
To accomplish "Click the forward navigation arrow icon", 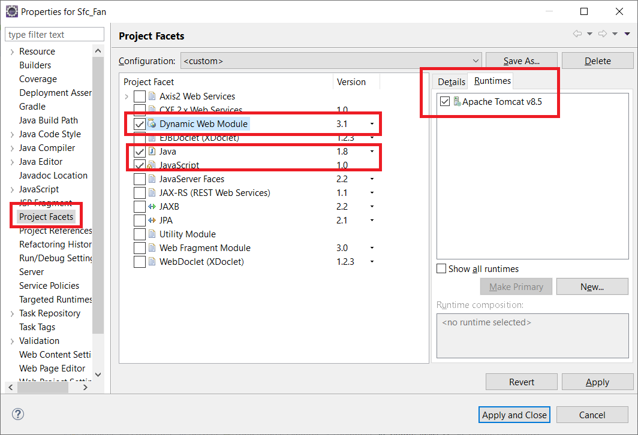I will point(603,34).
